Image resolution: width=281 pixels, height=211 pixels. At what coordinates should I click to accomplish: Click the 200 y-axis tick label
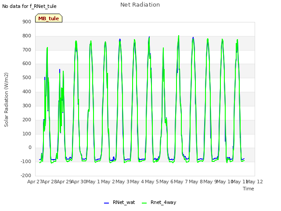pyautogui.click(x=27, y=120)
